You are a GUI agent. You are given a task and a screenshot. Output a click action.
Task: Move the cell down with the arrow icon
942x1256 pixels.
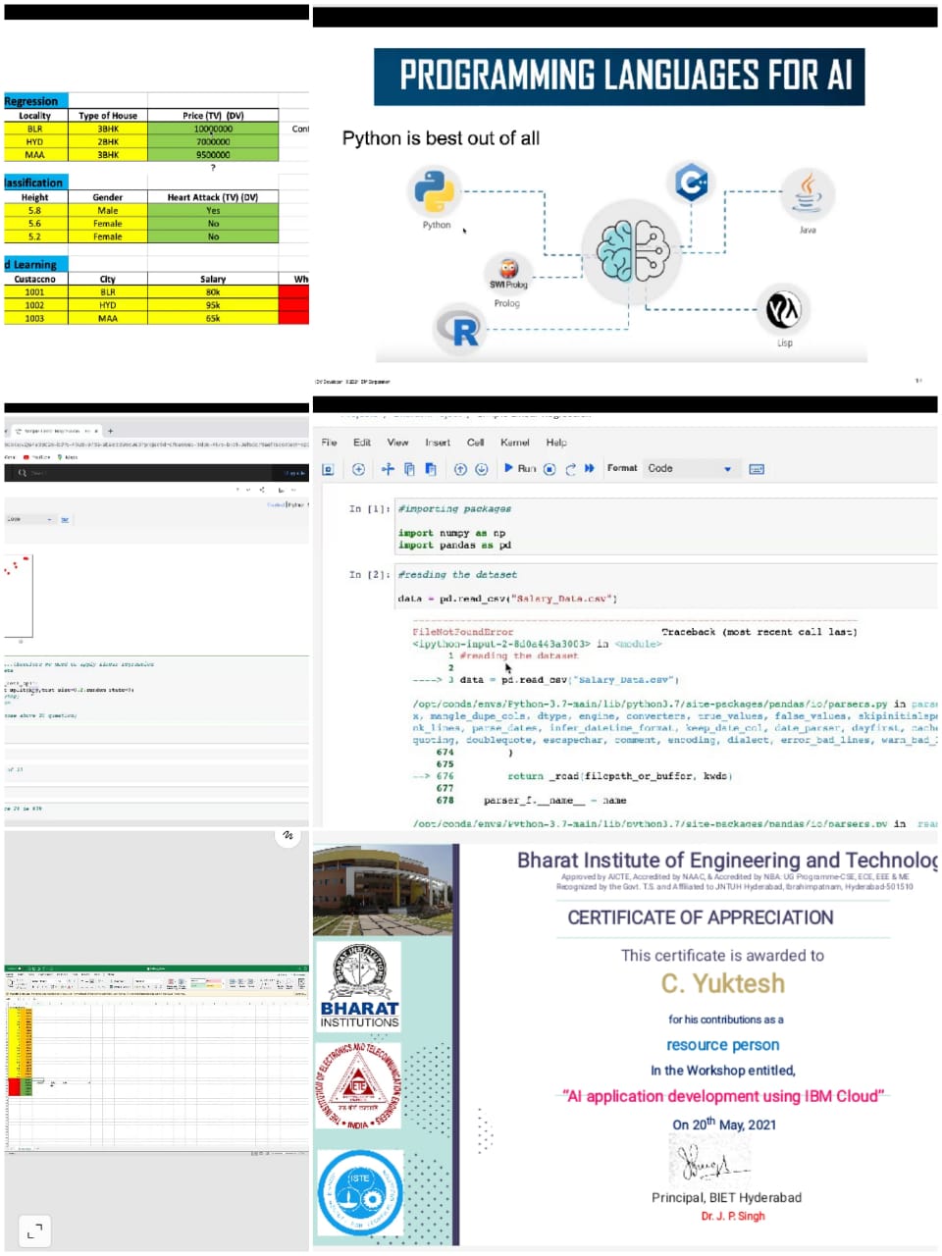[482, 469]
